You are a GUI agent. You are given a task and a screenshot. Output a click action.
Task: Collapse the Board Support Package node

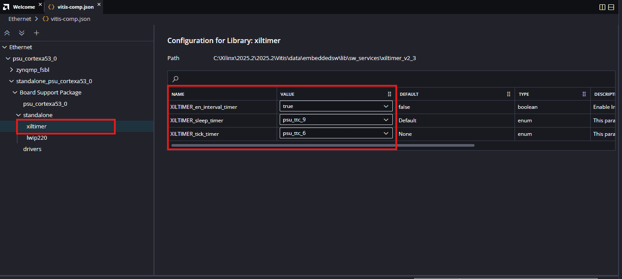click(x=15, y=92)
